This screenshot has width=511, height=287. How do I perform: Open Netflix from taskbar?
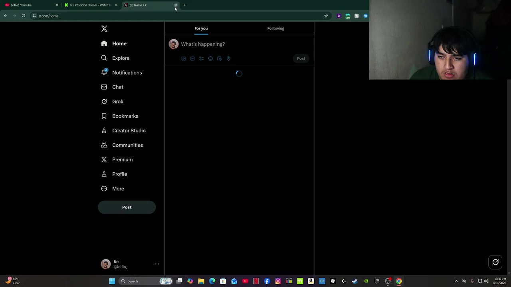[x=256, y=281]
